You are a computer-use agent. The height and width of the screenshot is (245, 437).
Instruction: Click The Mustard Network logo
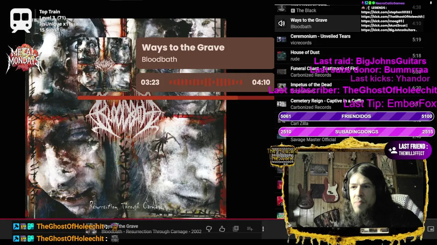tap(282, 156)
